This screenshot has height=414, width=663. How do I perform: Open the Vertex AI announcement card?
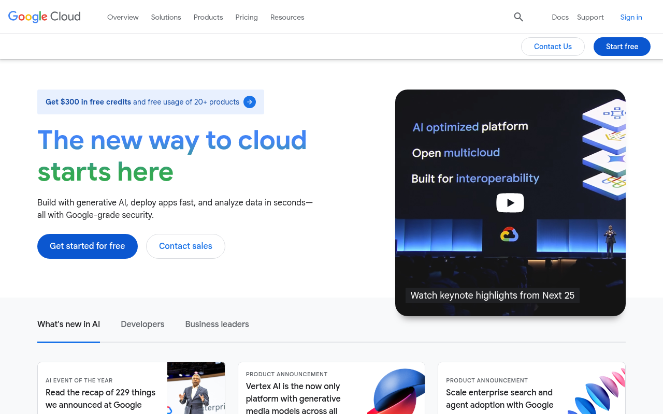[331, 393]
